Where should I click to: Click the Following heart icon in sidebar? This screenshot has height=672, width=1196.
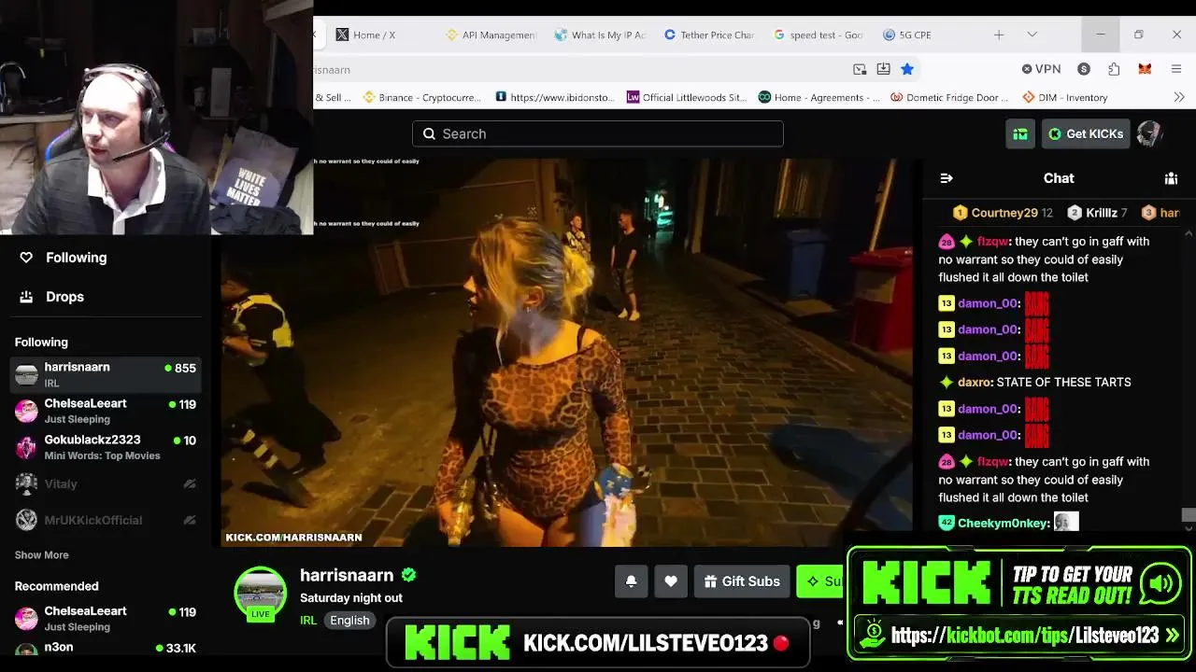26,258
